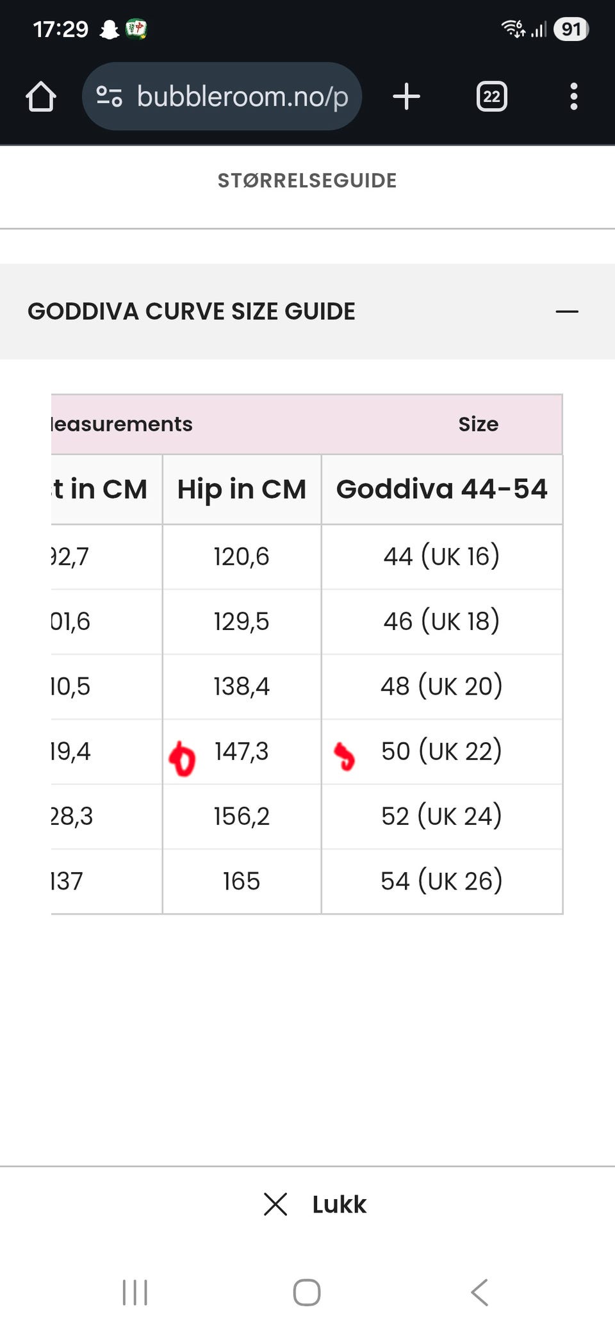Open browser three-dot overflow menu
Viewport: 615px width, 1333px height.
tap(573, 97)
